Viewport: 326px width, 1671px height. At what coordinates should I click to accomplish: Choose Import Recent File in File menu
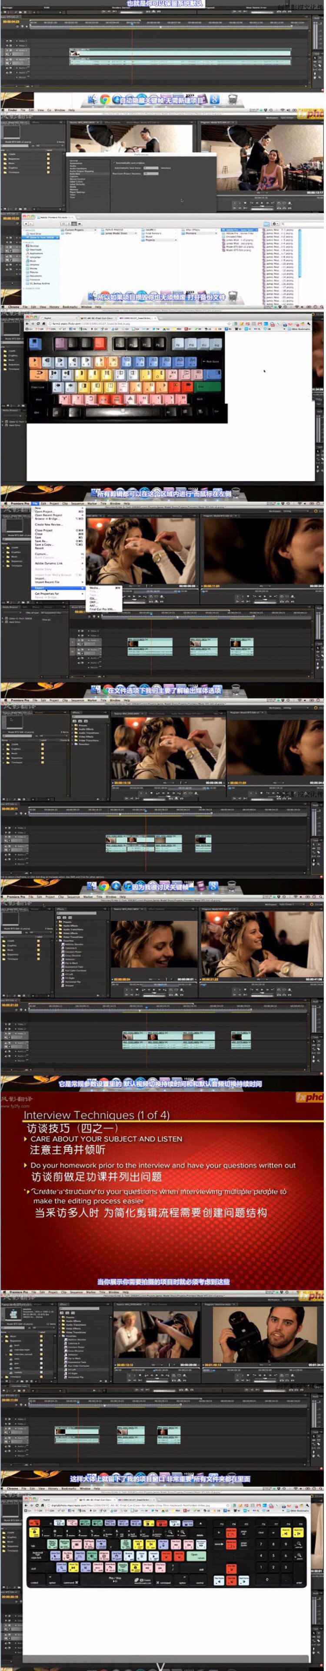(x=47, y=582)
